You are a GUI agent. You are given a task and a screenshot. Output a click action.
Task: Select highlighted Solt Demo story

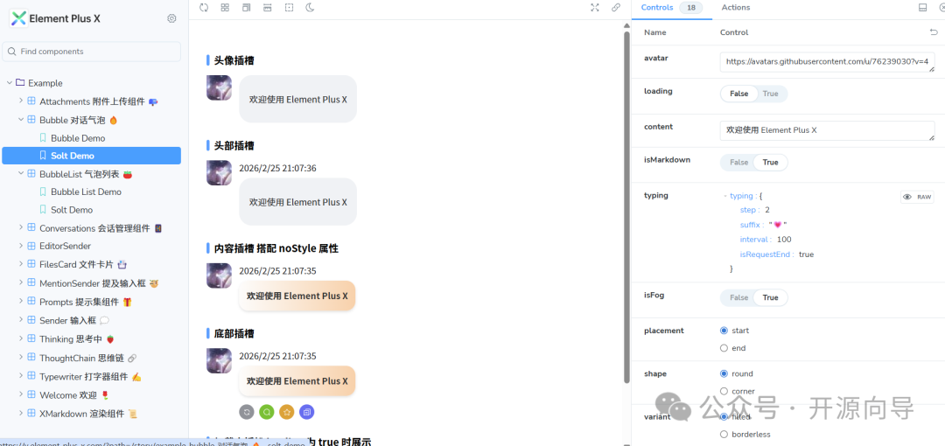click(92, 156)
